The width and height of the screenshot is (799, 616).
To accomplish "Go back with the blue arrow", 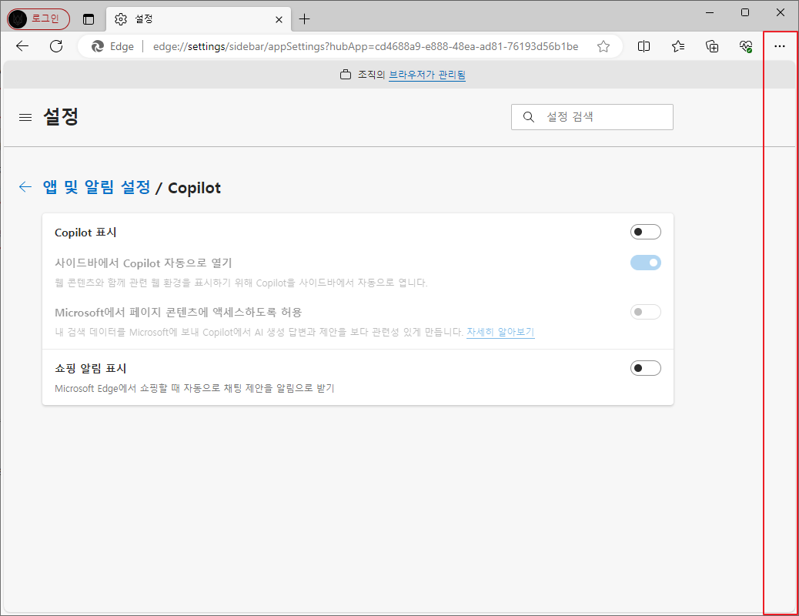I will click(25, 186).
